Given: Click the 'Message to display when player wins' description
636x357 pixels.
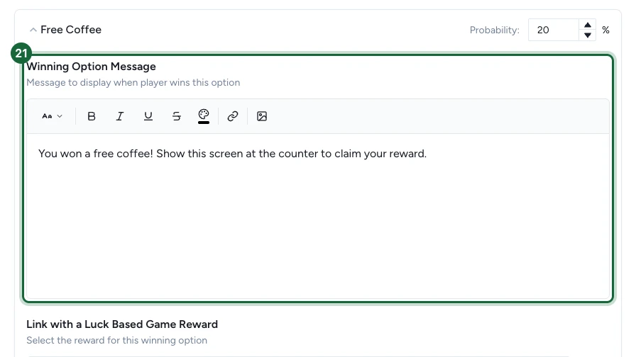Looking at the screenshot, I should [133, 83].
